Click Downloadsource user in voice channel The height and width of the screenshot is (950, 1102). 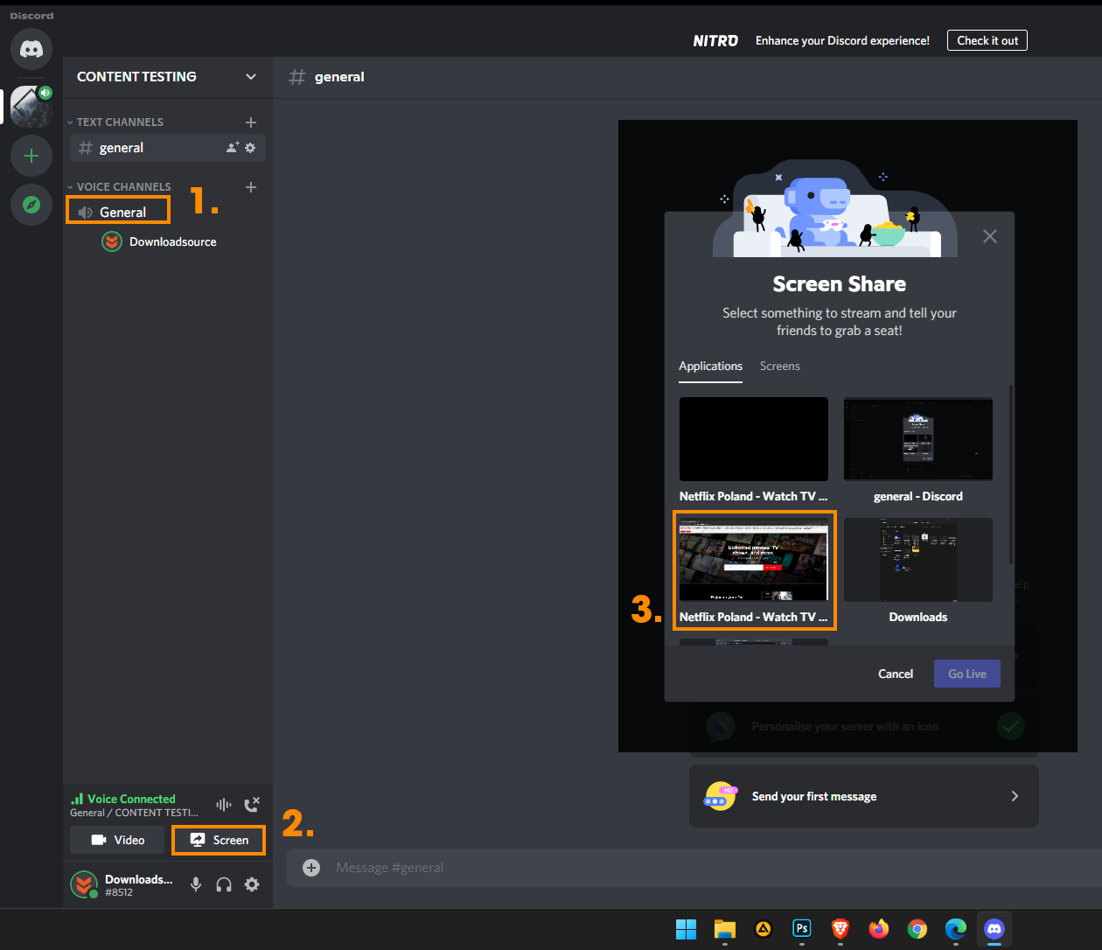click(x=159, y=241)
